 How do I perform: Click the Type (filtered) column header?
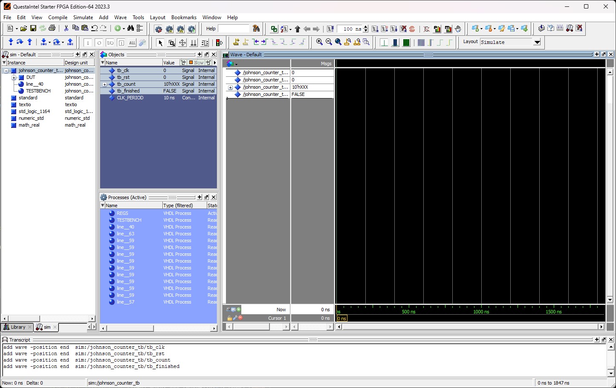click(x=184, y=206)
